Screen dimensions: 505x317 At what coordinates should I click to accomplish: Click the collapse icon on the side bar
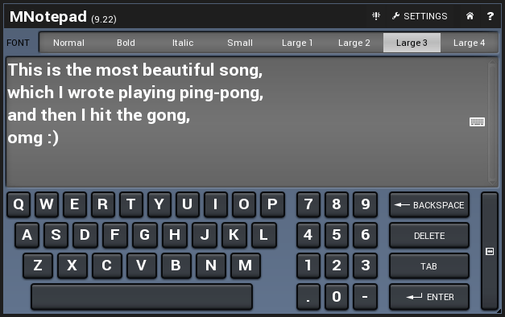tap(490, 251)
